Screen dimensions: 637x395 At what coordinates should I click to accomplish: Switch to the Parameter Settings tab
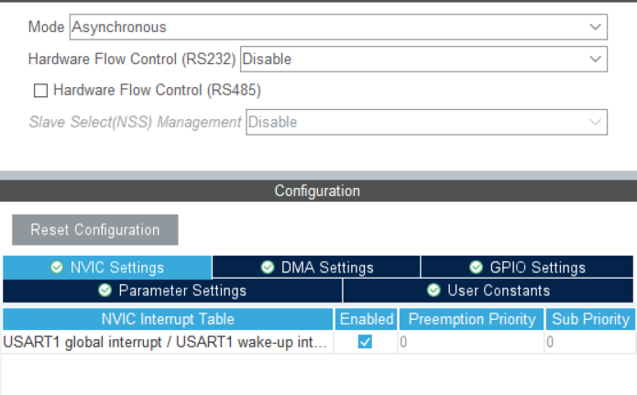coord(172,291)
